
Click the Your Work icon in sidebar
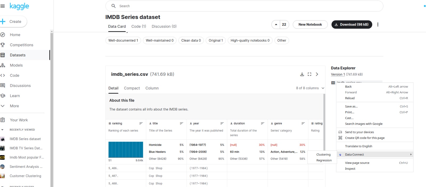pyautogui.click(x=3, y=120)
